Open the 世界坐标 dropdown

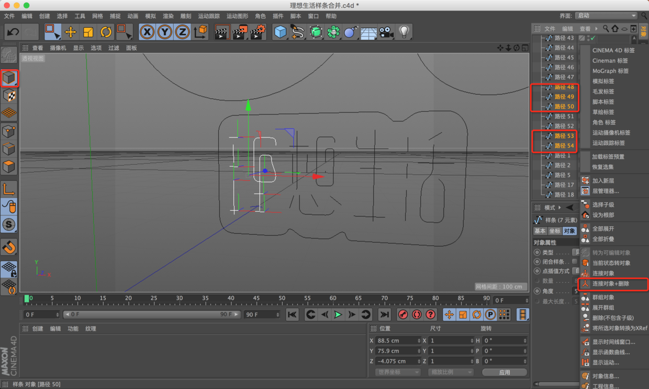coord(398,372)
